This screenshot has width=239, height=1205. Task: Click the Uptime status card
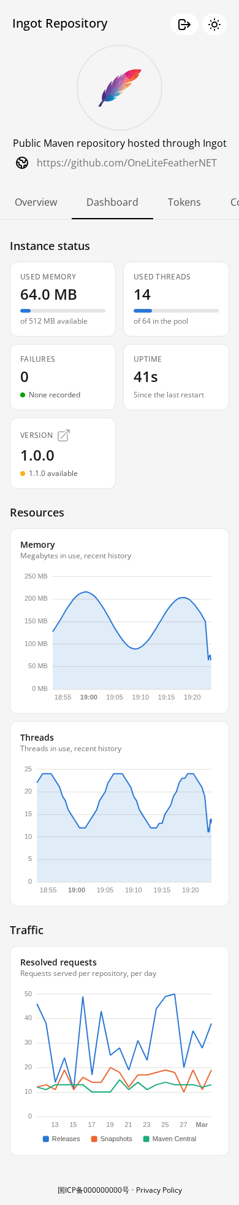coord(176,377)
